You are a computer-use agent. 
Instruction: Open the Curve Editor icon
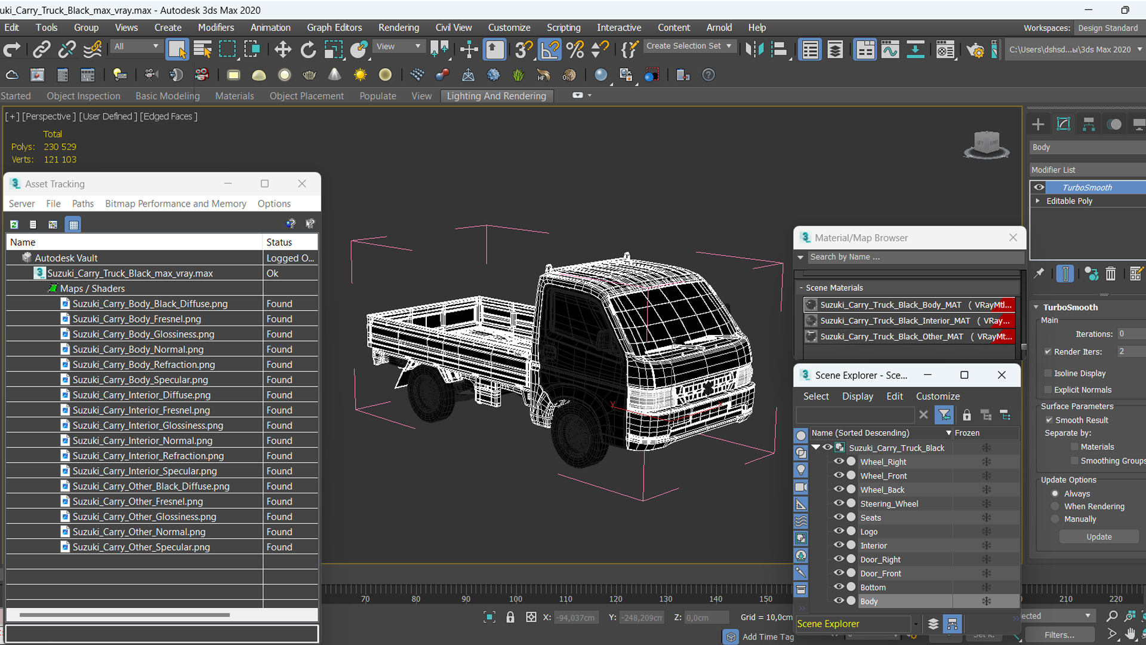[889, 50]
